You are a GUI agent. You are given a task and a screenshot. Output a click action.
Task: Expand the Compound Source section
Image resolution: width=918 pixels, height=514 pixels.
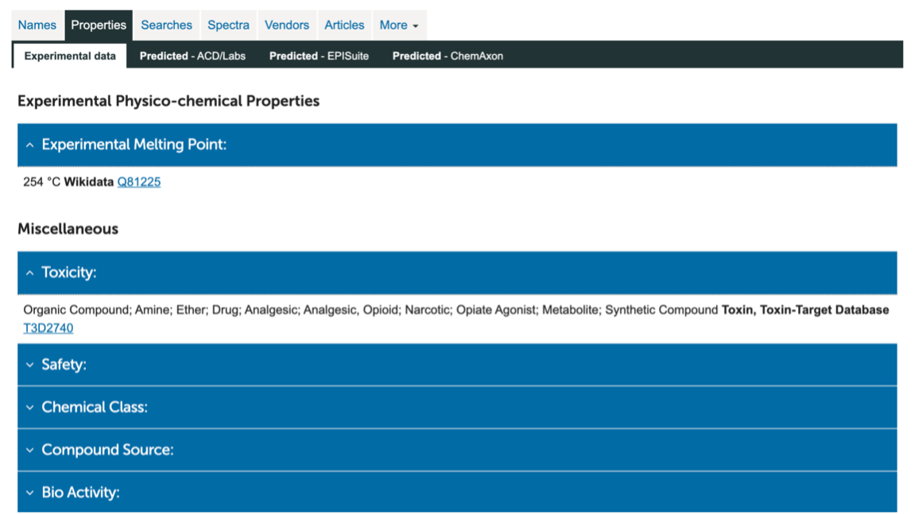457,450
